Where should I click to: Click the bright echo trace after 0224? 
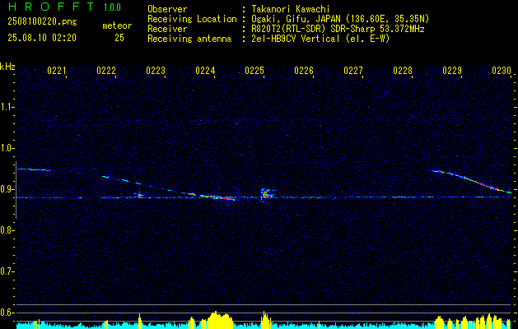point(217,197)
